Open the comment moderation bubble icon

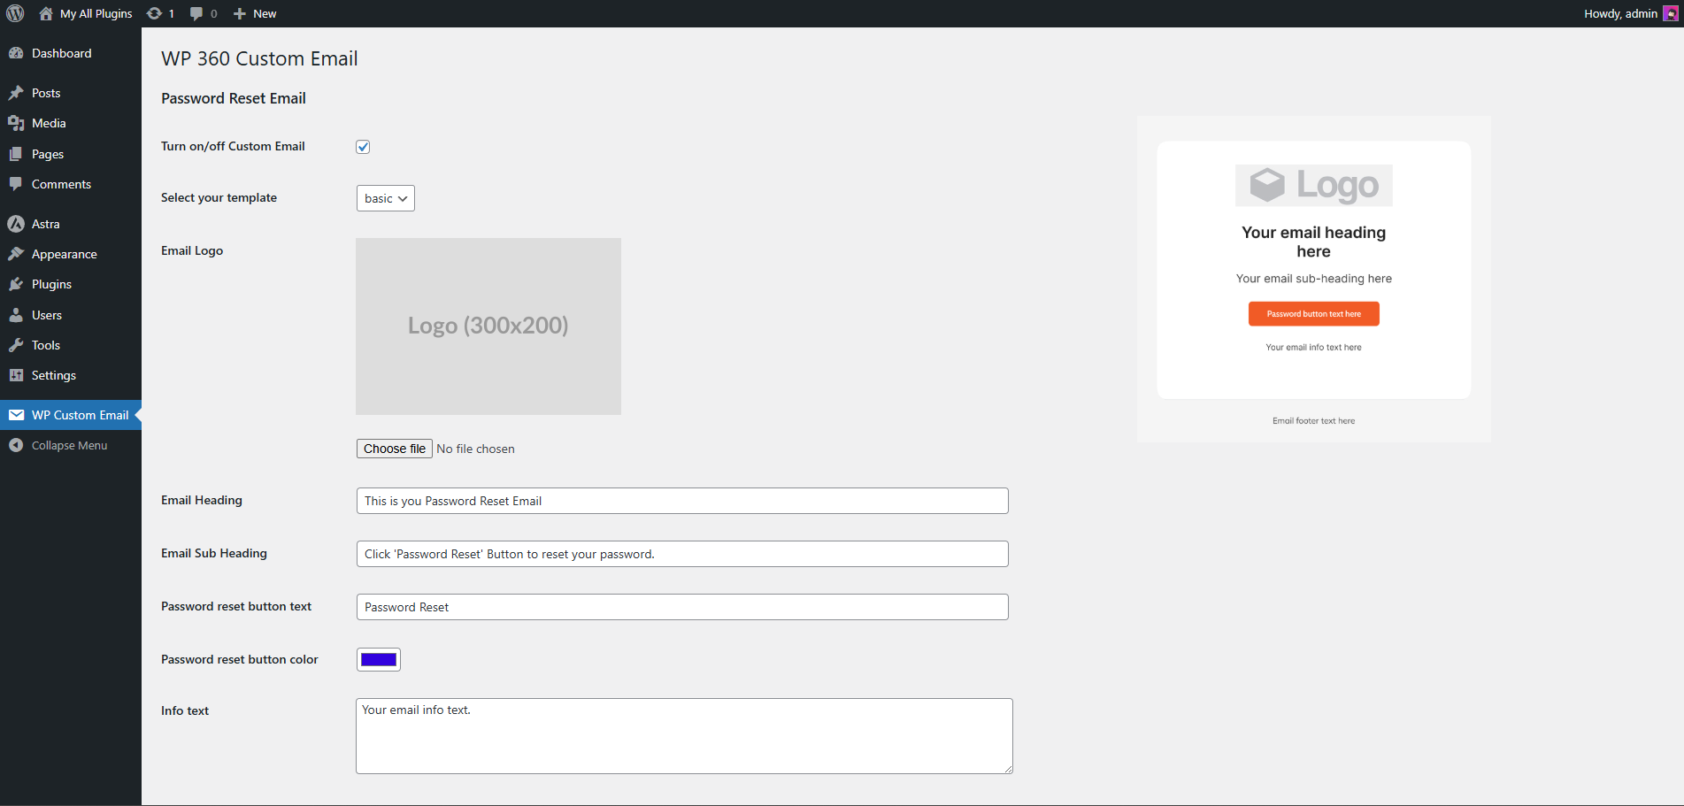[x=196, y=13]
